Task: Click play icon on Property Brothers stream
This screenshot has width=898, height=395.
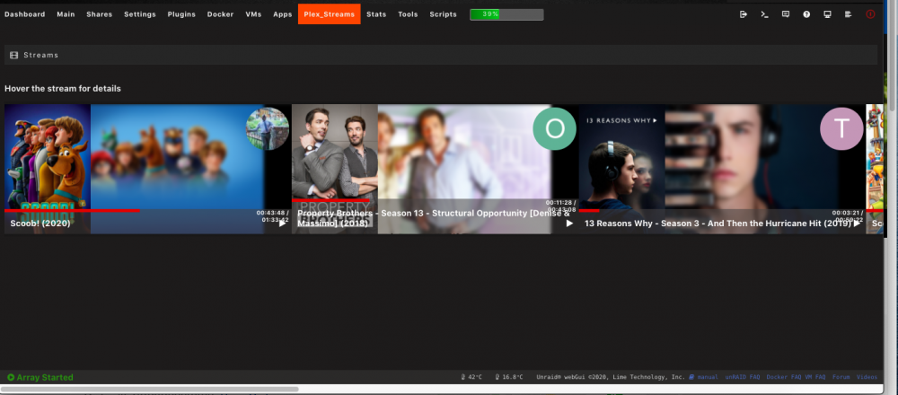Action: [569, 224]
